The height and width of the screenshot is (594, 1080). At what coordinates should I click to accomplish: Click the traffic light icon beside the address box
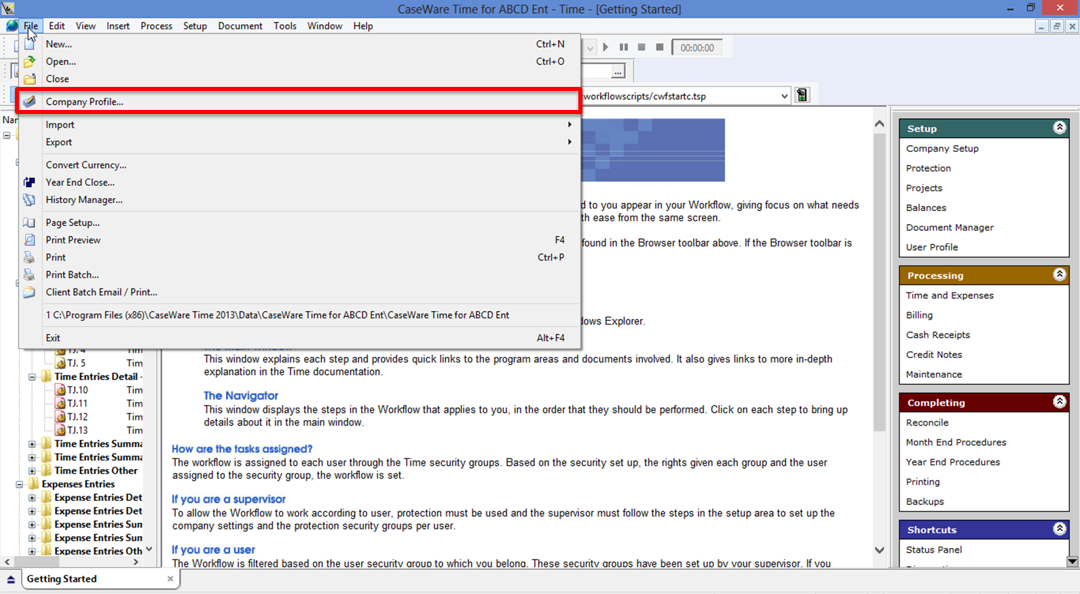click(802, 96)
